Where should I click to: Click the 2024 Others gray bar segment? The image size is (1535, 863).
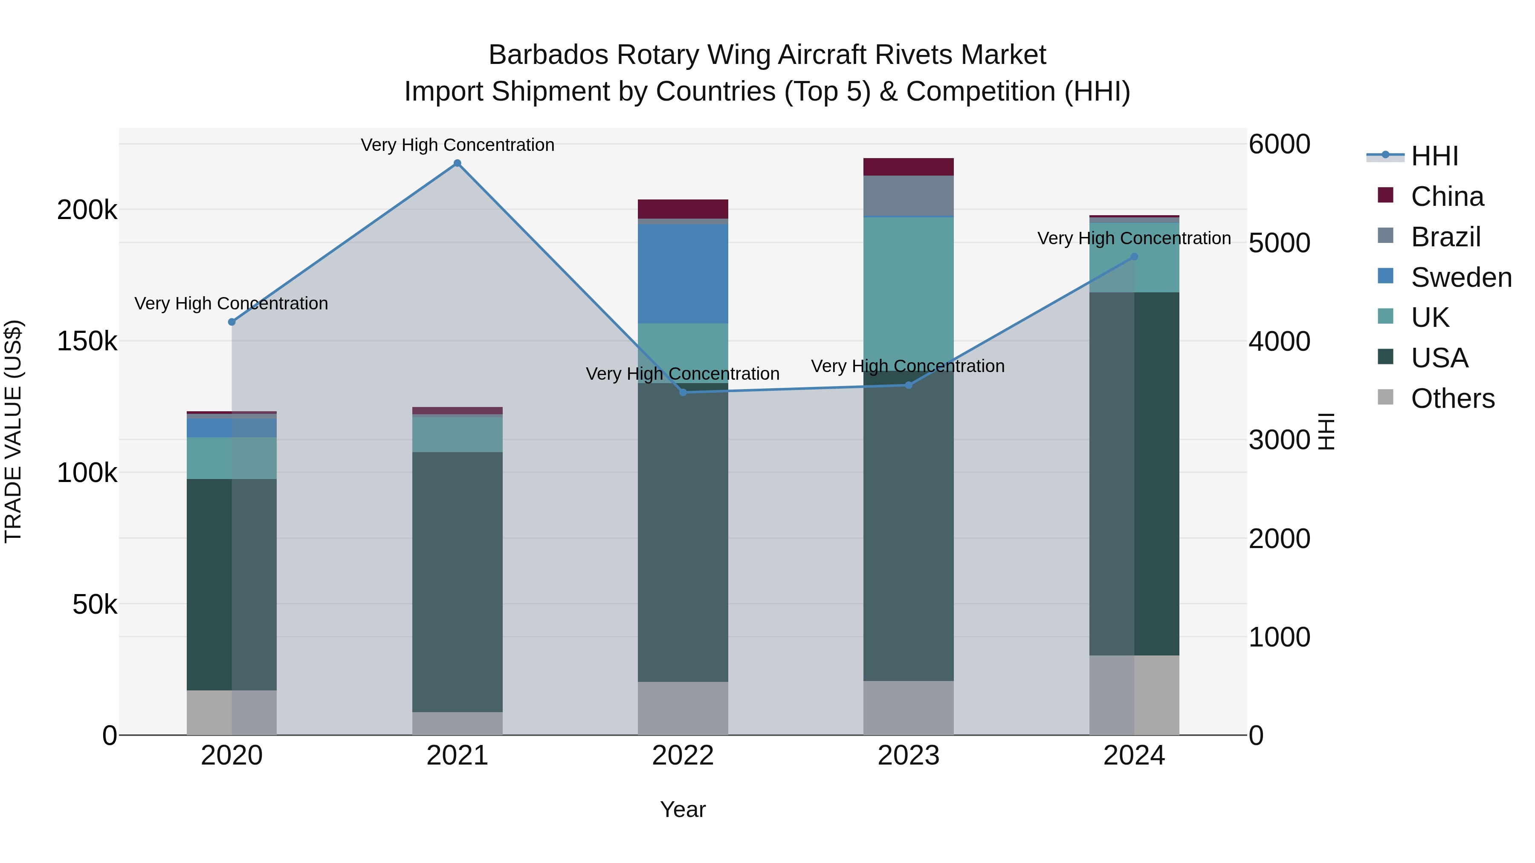pos(1134,695)
